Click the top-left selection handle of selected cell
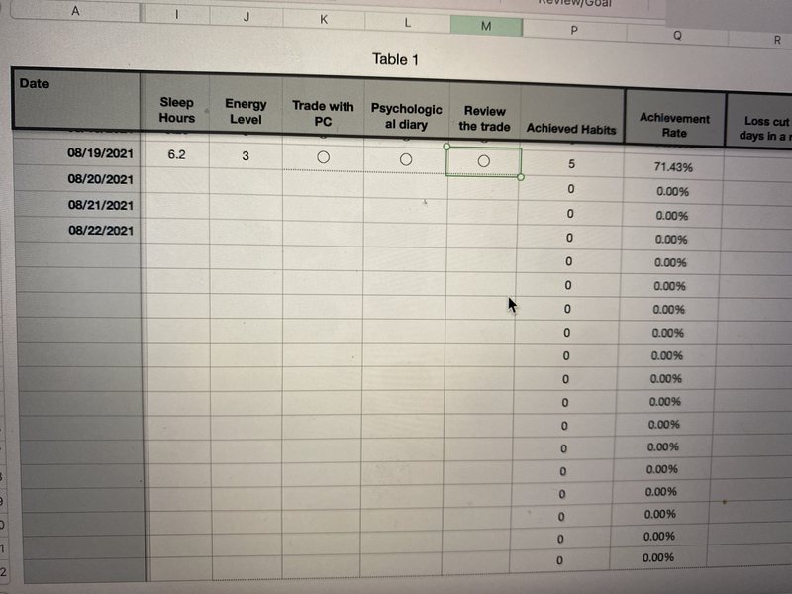Image resolution: width=792 pixels, height=594 pixels. (x=448, y=146)
